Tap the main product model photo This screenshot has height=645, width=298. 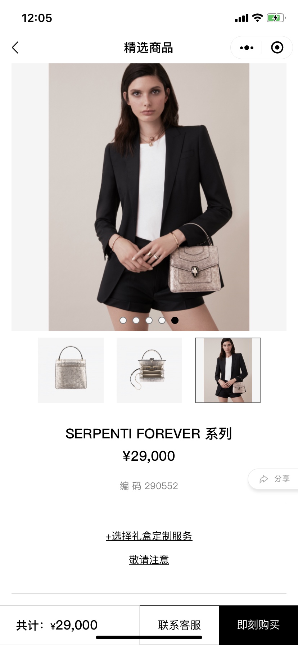pos(149,197)
